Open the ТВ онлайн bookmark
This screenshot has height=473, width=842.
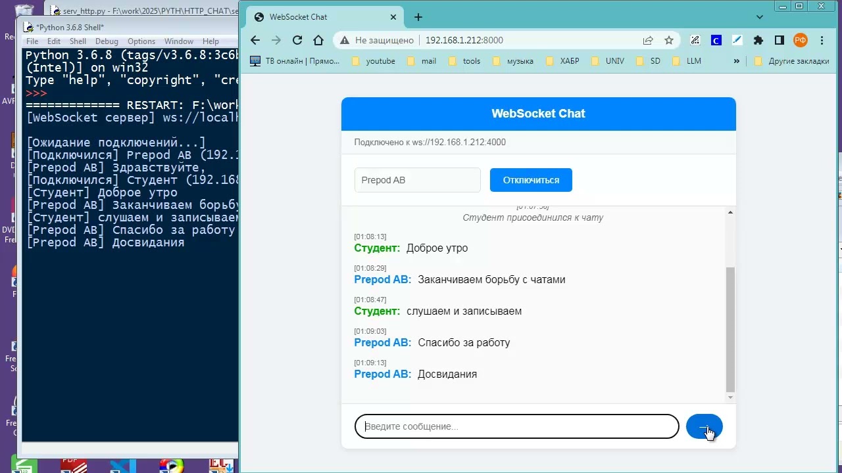click(x=295, y=61)
